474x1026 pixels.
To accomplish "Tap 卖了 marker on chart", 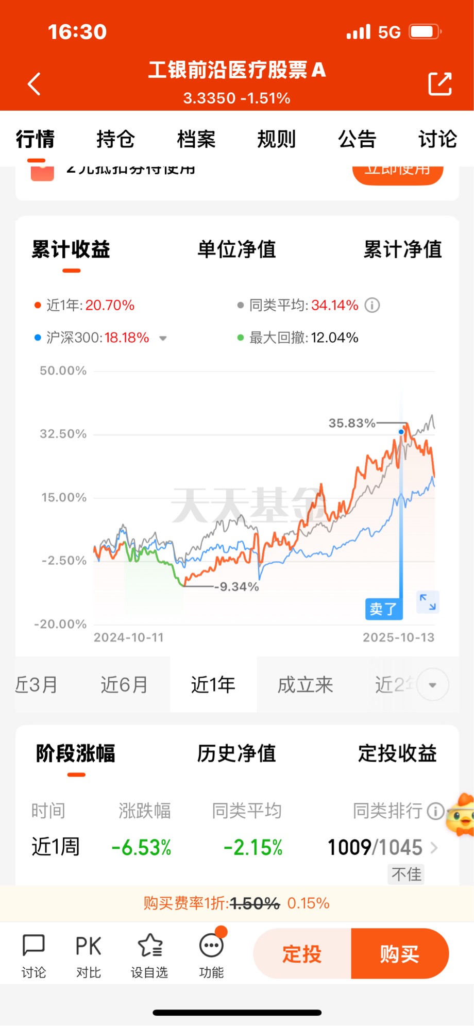I will click(x=384, y=609).
